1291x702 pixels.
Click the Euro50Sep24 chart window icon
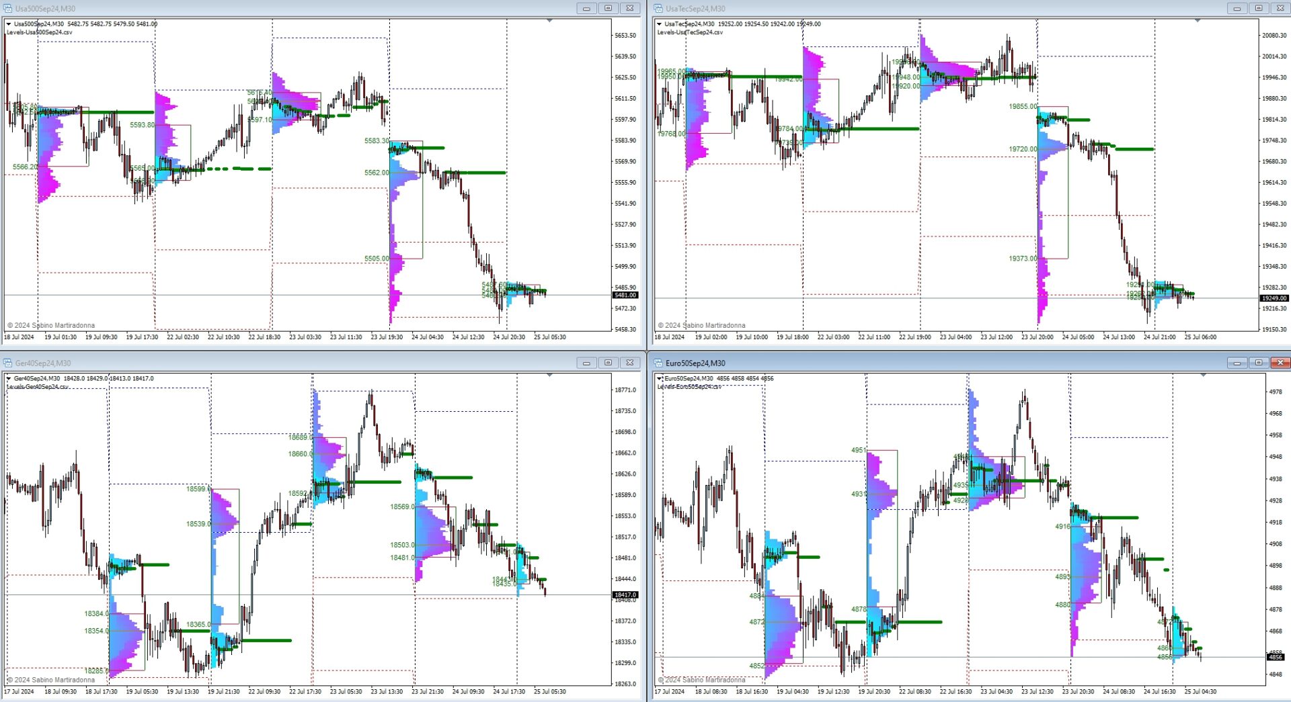pos(658,363)
